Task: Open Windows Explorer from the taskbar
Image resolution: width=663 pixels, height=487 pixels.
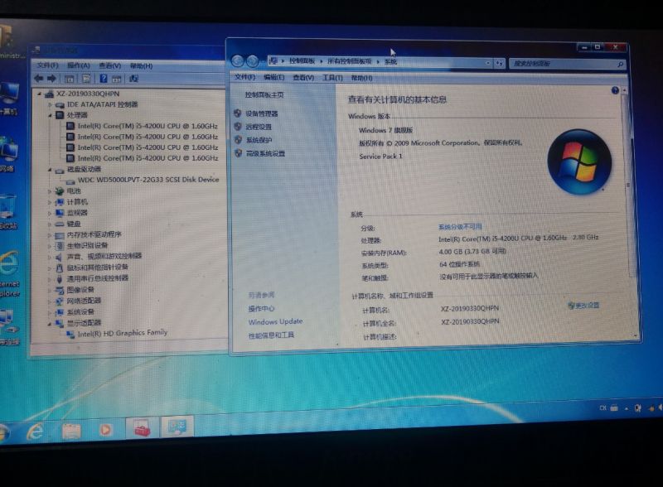Action: click(x=71, y=431)
